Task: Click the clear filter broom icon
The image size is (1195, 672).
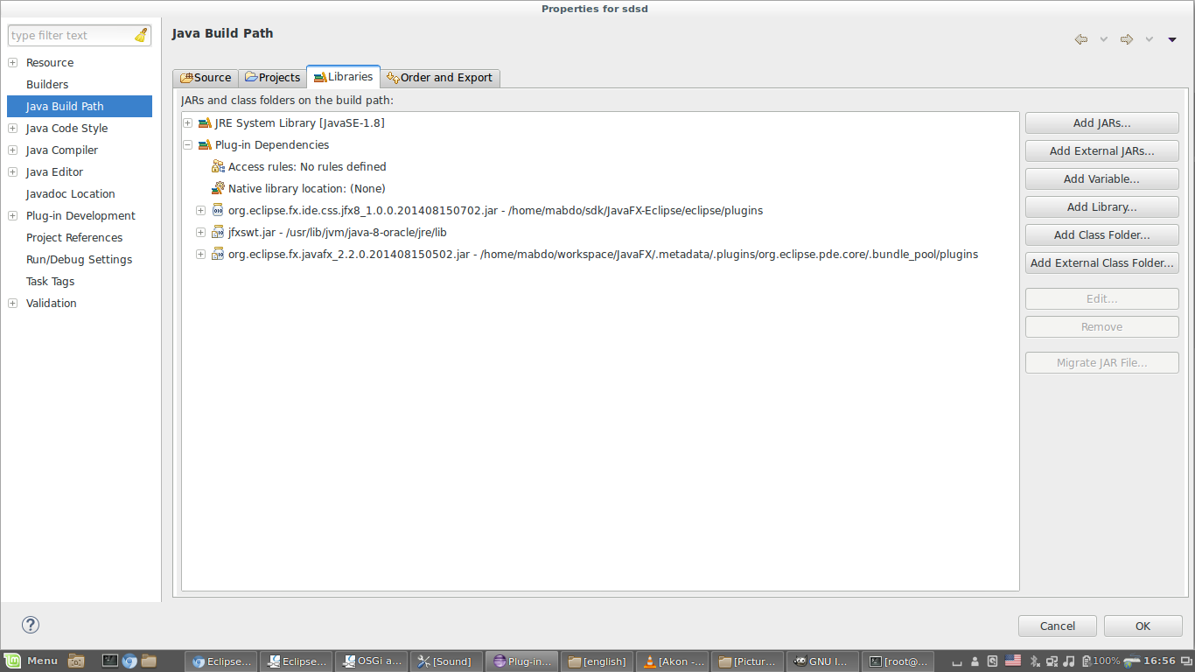Action: [x=141, y=35]
